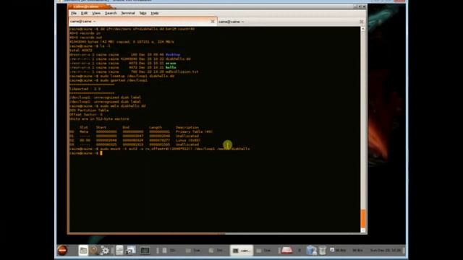Viewport: 463px width, 260px height.
Task: Open the red main menu launcher icon
Action: (62, 251)
